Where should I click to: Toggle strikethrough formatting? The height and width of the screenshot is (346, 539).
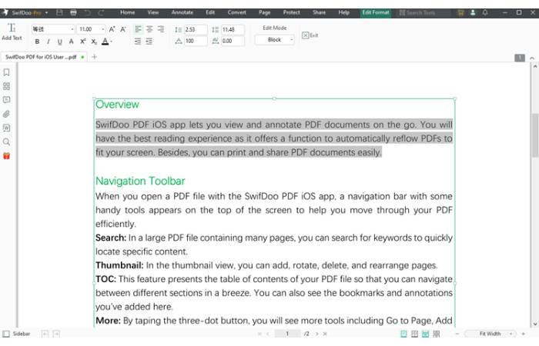coord(71,42)
